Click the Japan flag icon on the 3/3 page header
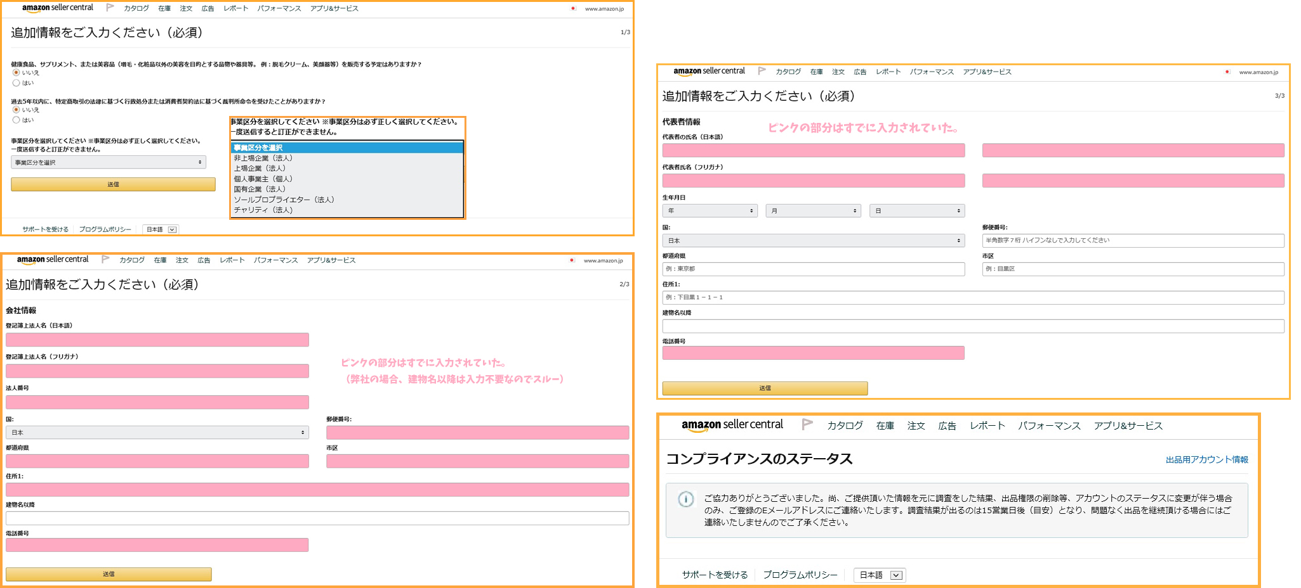Screen dimensions: 1301x588 point(1227,72)
